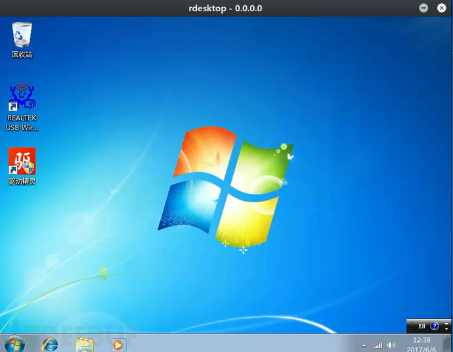
Task: Click the rdesktop - 0.0.0.0 title bar
Action: coord(225,8)
